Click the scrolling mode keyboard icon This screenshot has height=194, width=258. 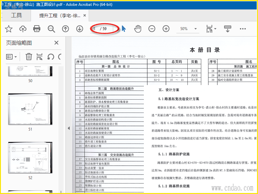point(228,29)
